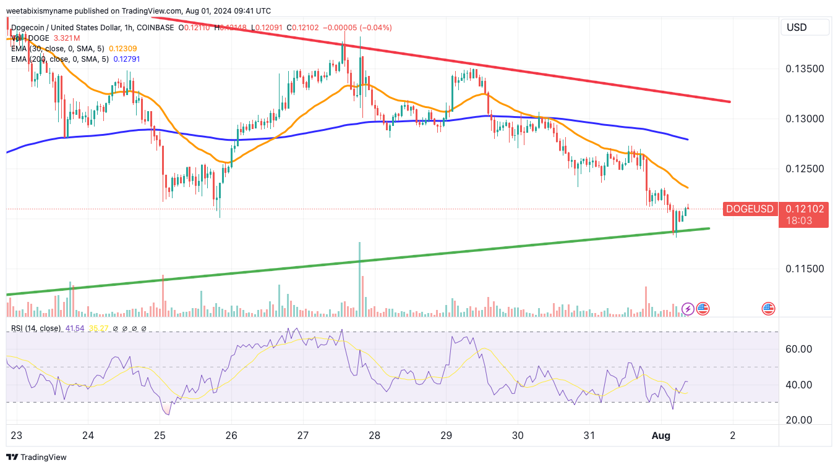
Task: Click the TradingView logo in the bottom corner
Action: 12,457
